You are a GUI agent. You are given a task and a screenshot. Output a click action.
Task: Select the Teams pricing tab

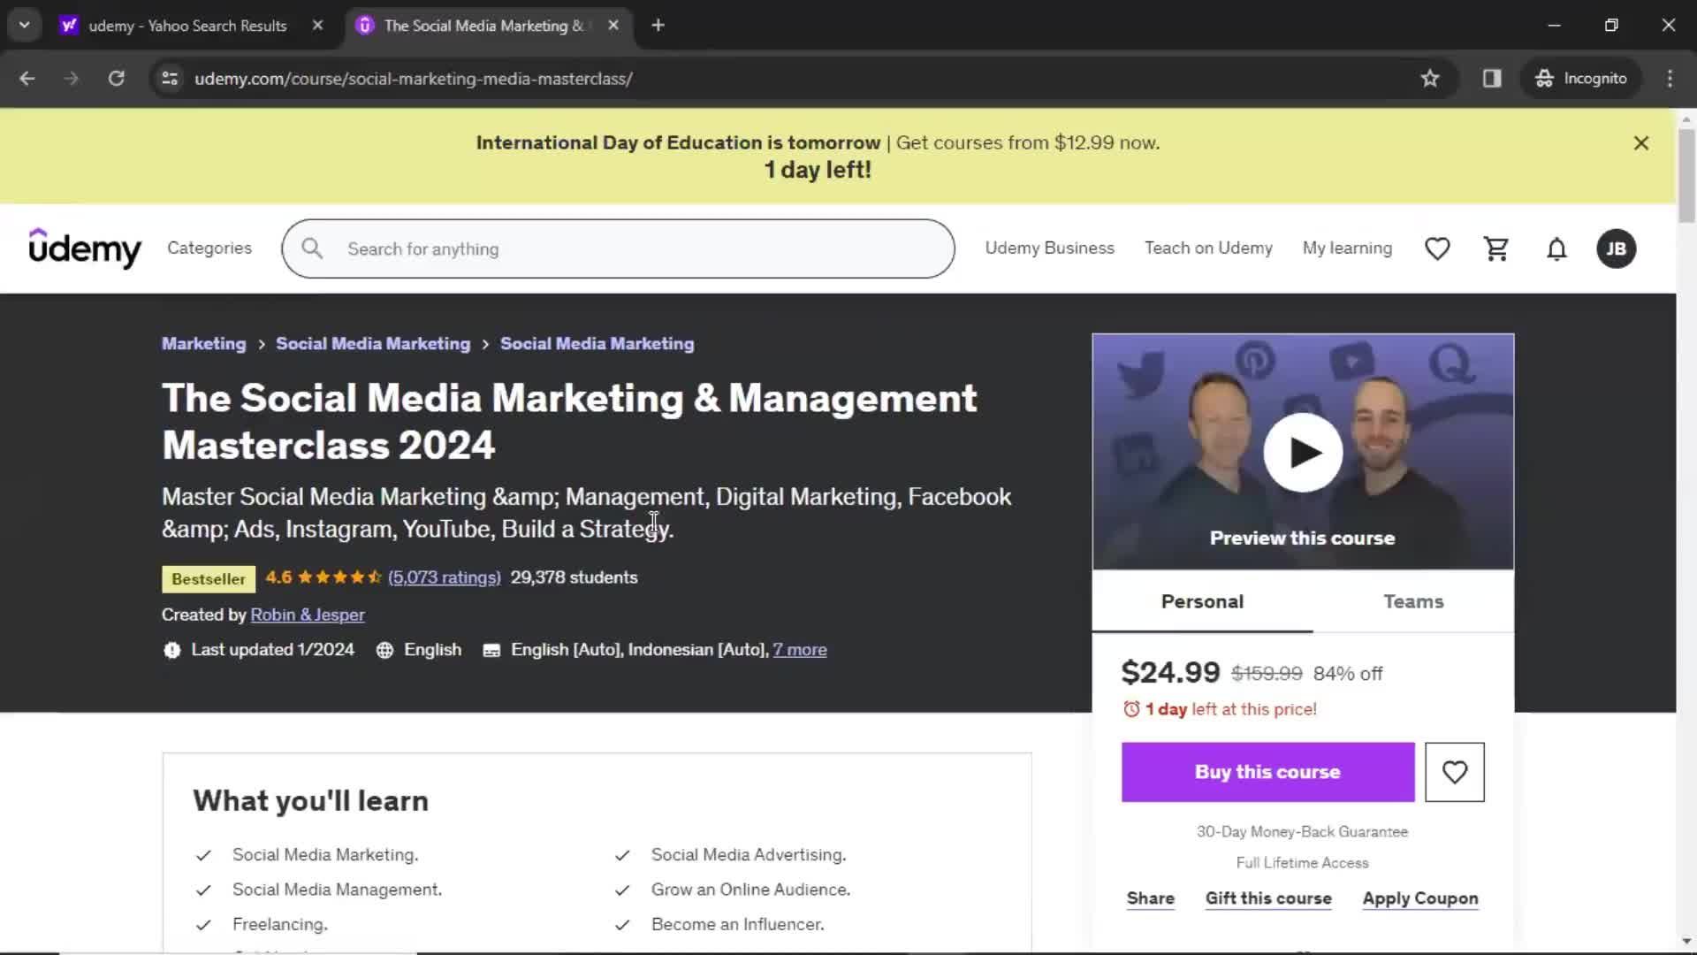tap(1414, 601)
